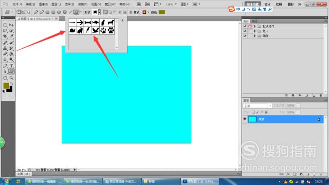Swap foreground and background colors
This screenshot has height=185, width=329.
tap(12, 84)
